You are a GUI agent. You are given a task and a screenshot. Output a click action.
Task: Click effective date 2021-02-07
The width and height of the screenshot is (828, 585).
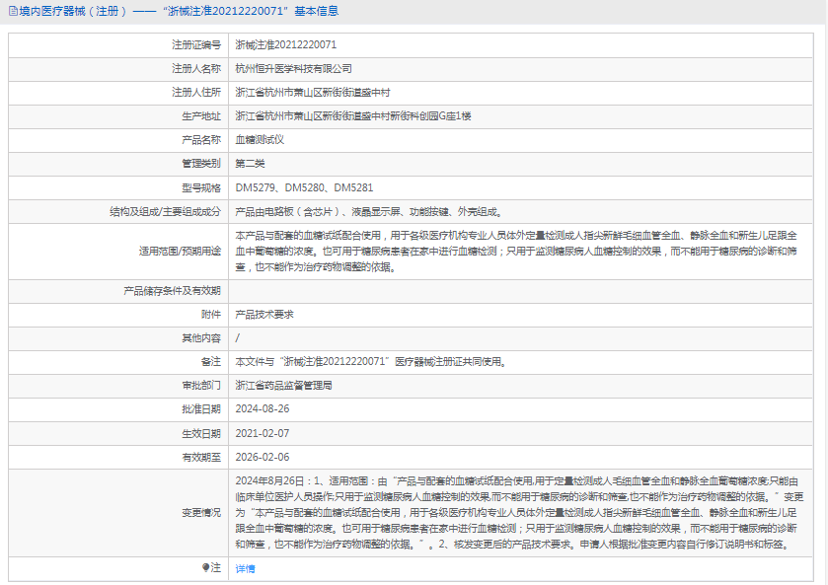[263, 433]
